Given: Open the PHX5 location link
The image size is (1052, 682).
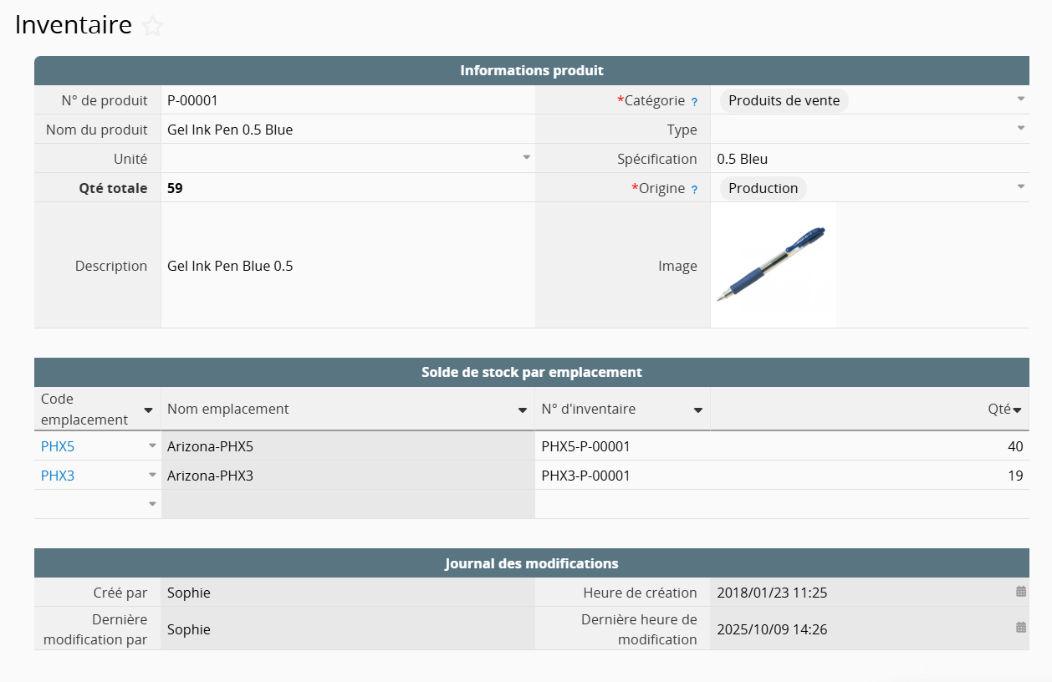Looking at the screenshot, I should [58, 446].
